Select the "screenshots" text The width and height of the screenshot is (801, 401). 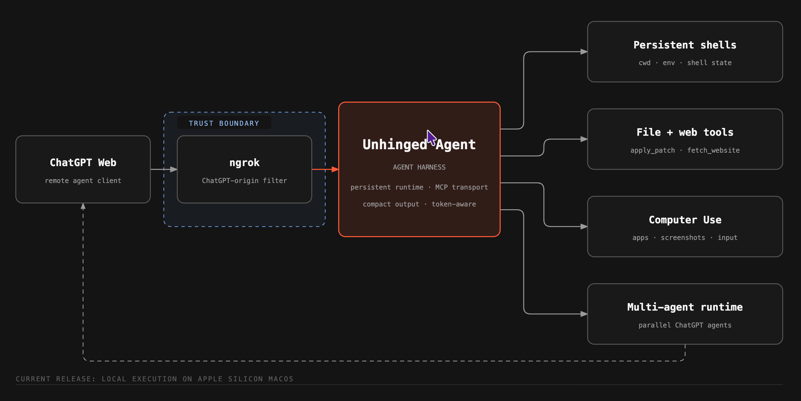(x=683, y=238)
